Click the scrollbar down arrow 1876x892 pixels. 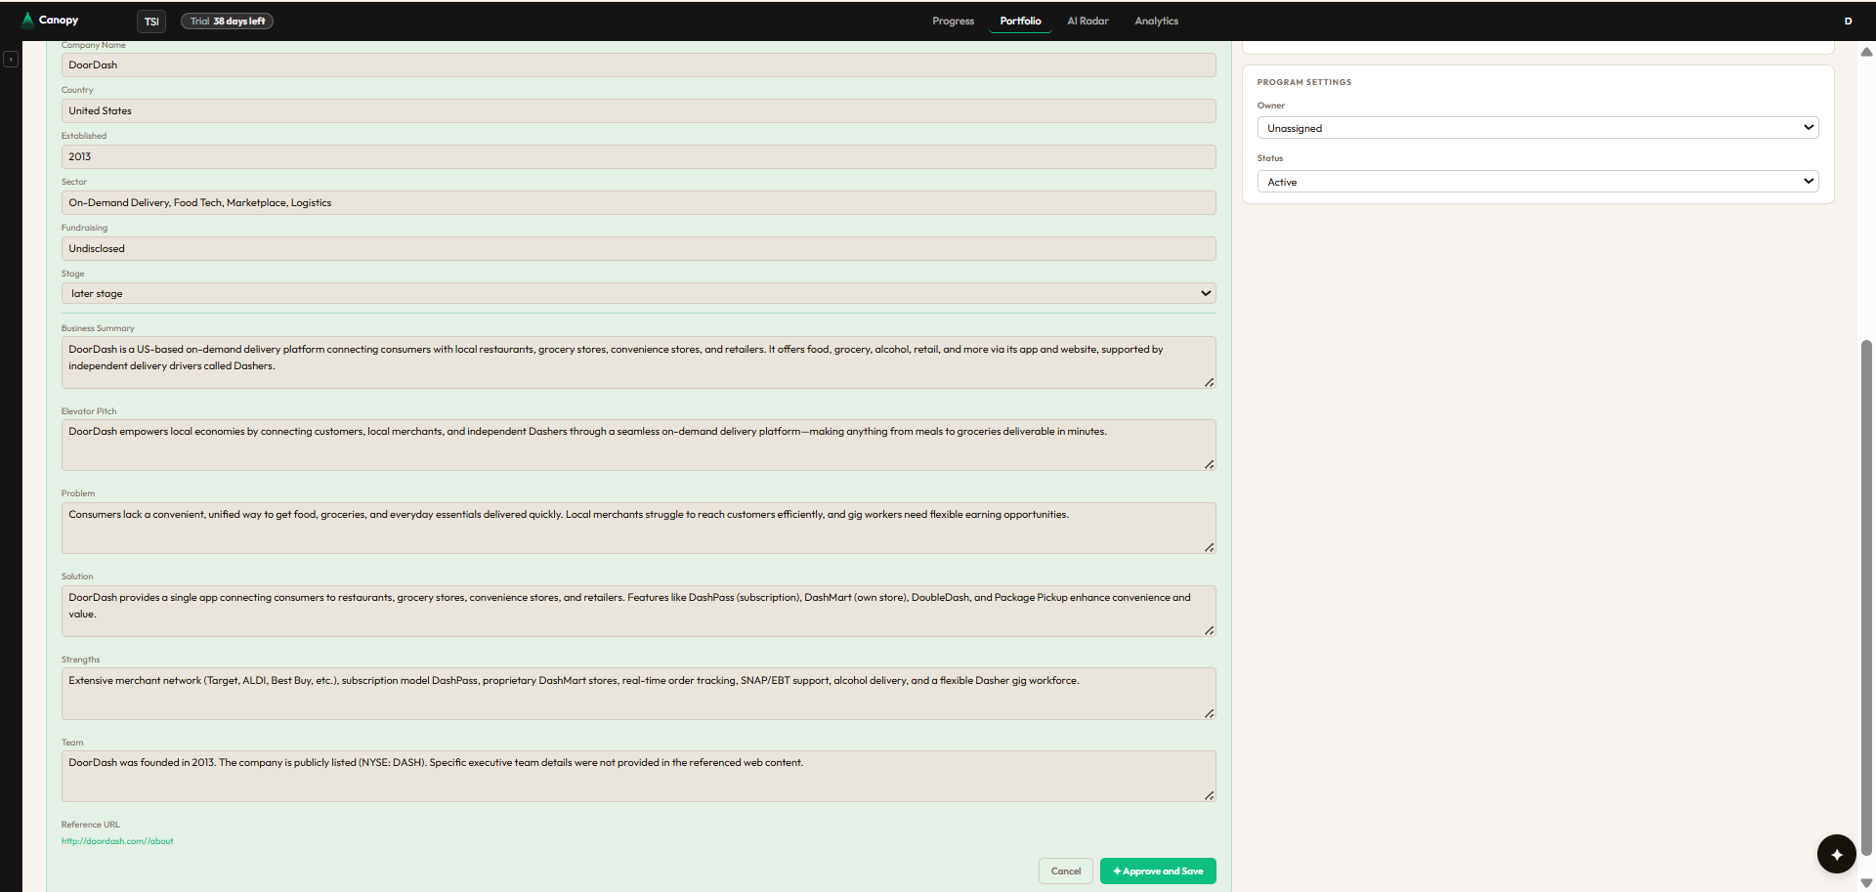point(1866,882)
